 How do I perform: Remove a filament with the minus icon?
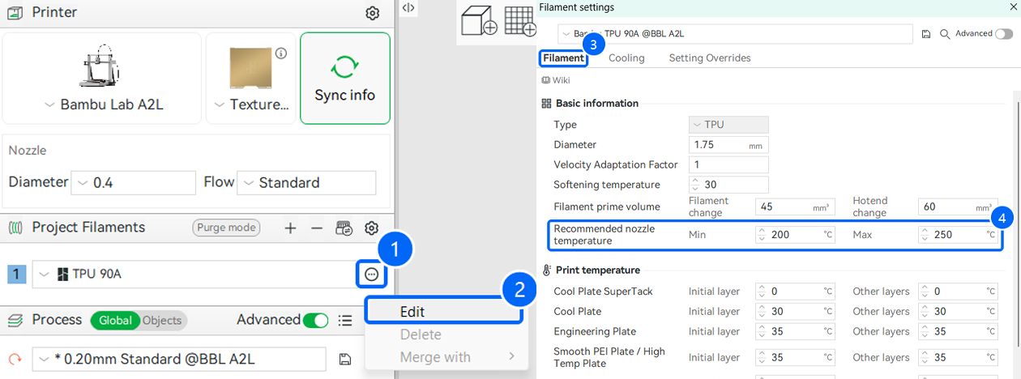tap(317, 228)
